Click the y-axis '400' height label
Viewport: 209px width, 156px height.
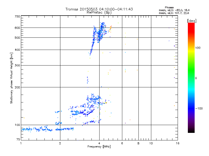17,50
